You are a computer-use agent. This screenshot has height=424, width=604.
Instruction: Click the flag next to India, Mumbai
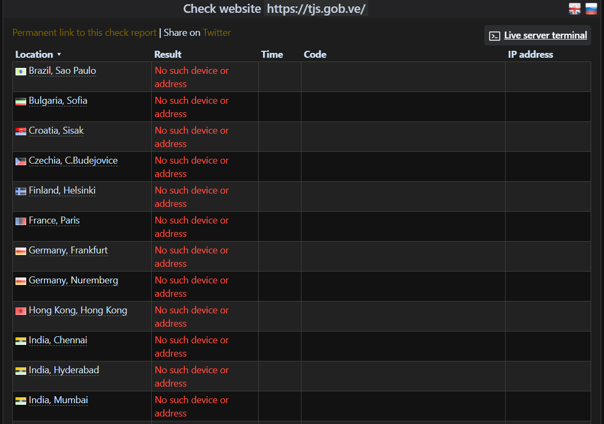coord(21,401)
